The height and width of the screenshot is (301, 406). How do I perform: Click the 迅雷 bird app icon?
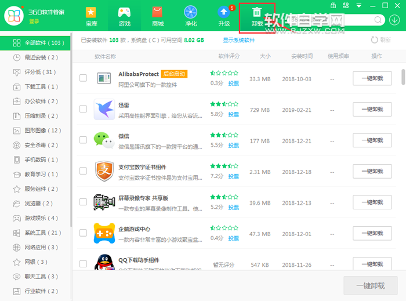click(104, 109)
